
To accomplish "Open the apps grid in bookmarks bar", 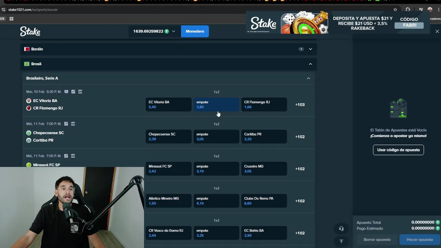I will click(x=11, y=19).
